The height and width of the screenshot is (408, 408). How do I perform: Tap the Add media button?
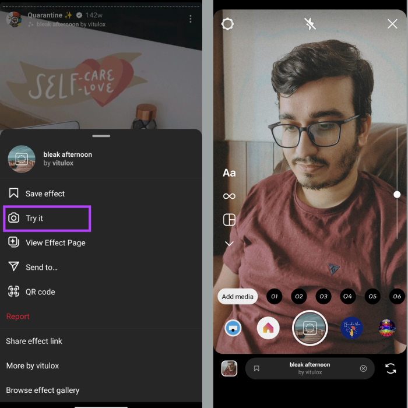pos(238,296)
